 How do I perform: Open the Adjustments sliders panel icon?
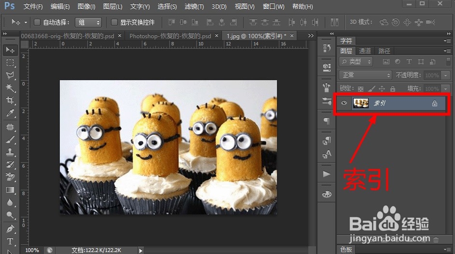coord(327,101)
